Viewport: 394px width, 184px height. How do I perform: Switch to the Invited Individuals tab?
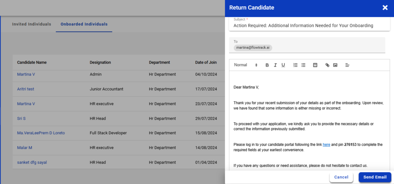(x=31, y=24)
